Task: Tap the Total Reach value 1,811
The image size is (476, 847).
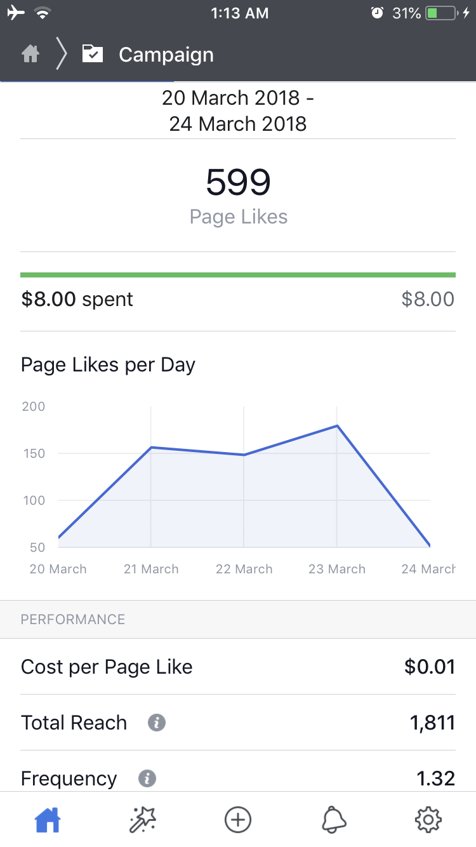Action: coord(432,723)
